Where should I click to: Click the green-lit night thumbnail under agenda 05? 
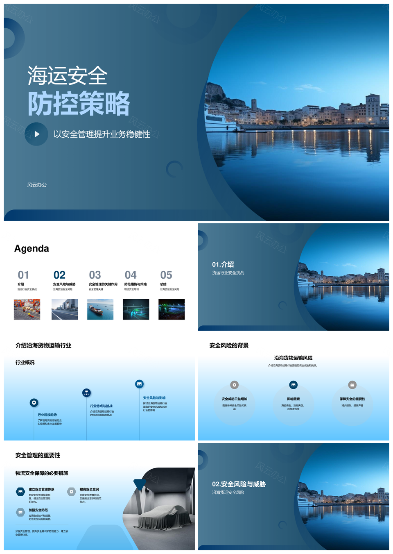(x=172, y=309)
